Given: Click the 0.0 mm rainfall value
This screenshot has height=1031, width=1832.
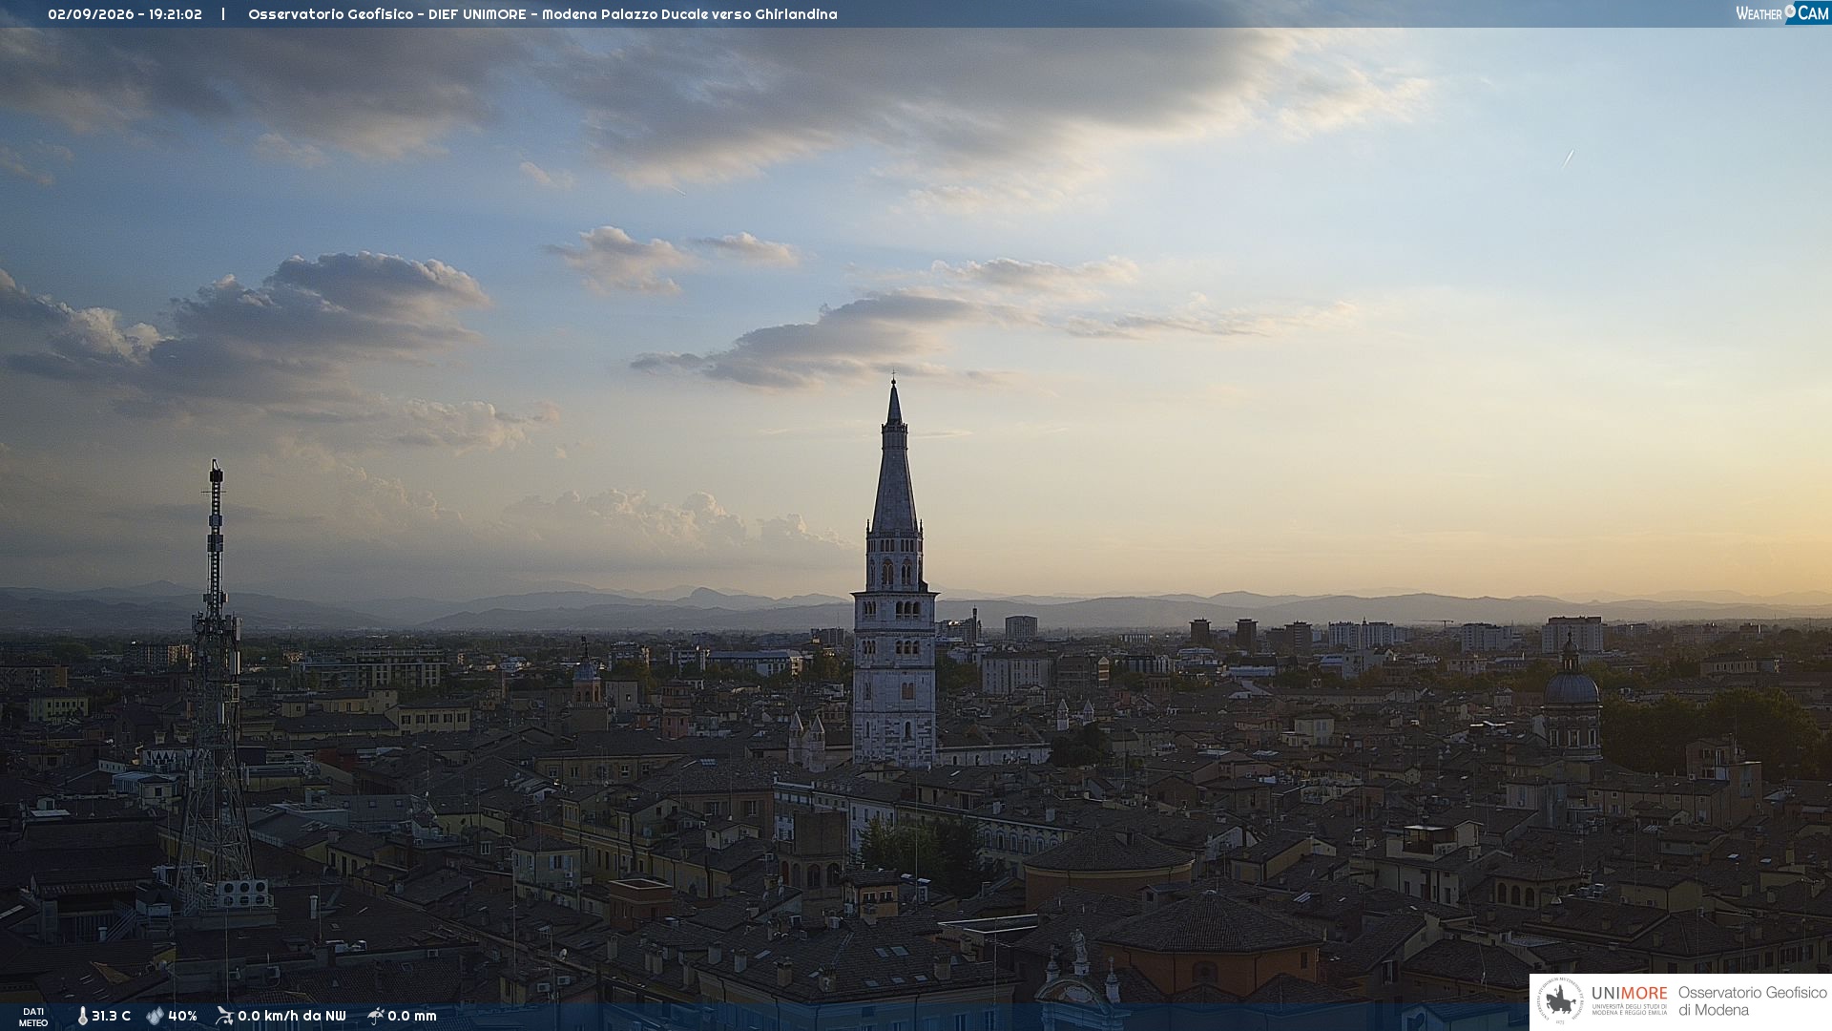Looking at the screenshot, I should click(x=412, y=1016).
